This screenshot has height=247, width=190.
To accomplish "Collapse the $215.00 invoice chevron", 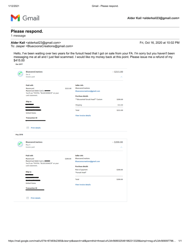I will click(x=121, y=77).
